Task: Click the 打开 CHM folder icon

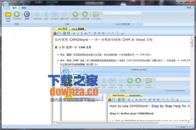Action: pos(8,14)
